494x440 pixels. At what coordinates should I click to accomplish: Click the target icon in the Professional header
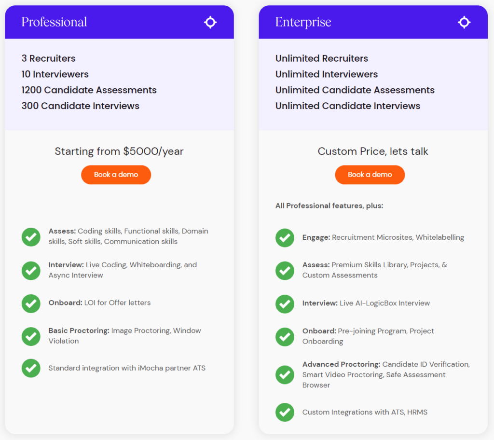[x=210, y=22]
